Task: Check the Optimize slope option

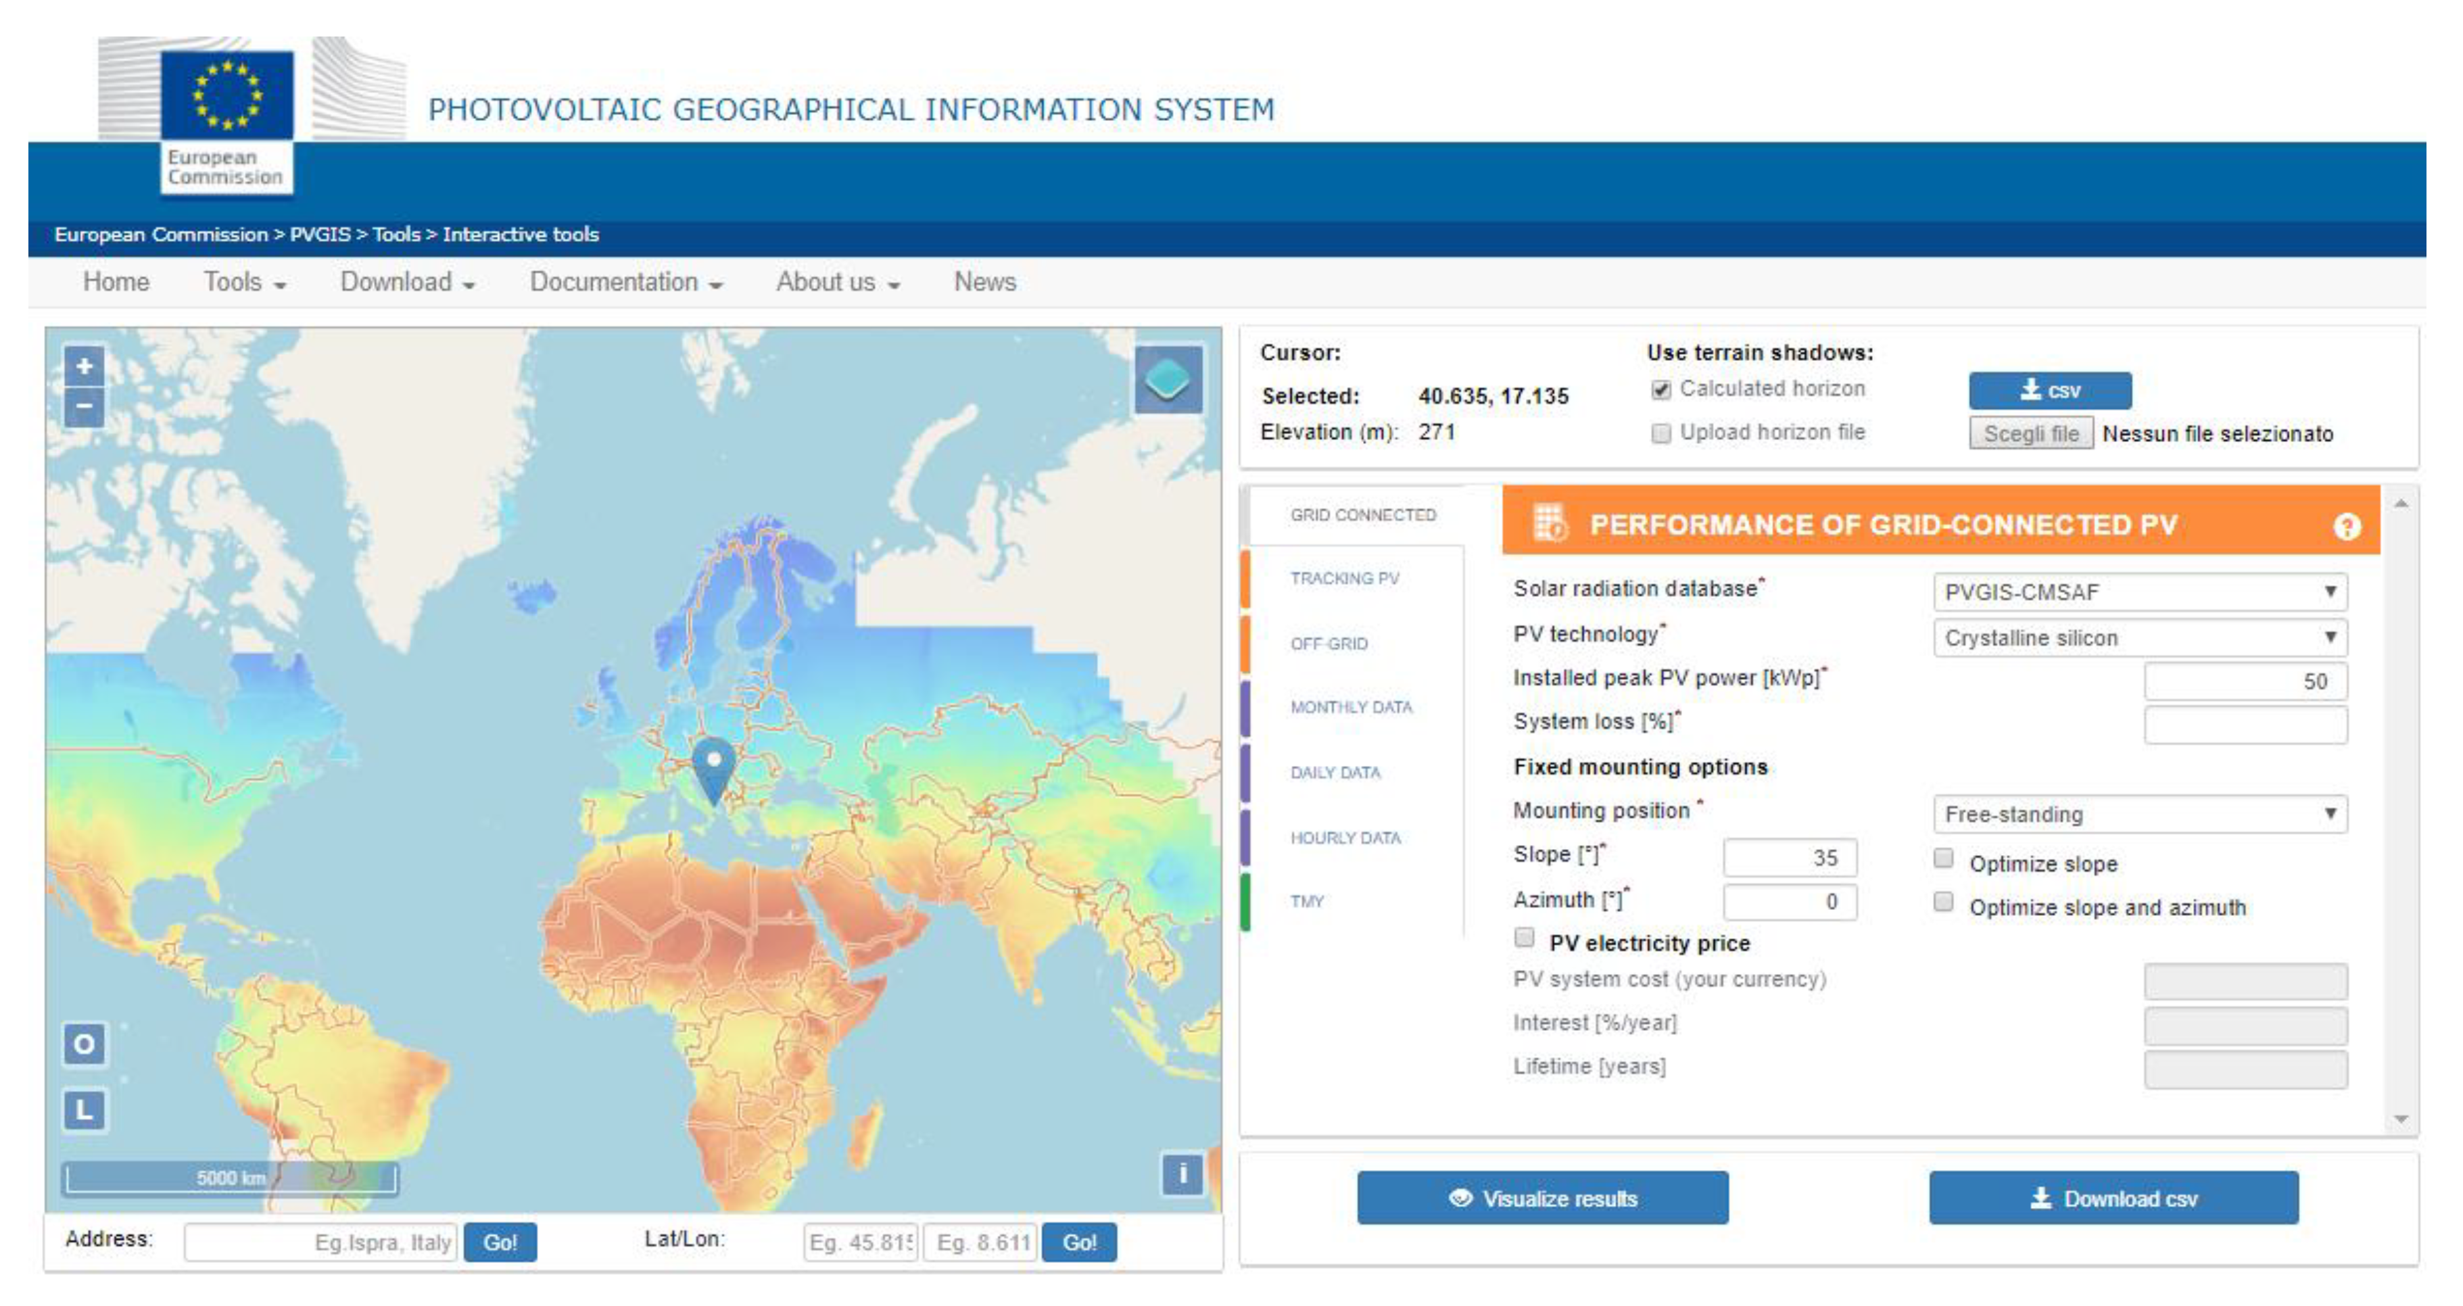Action: pos(1943,858)
